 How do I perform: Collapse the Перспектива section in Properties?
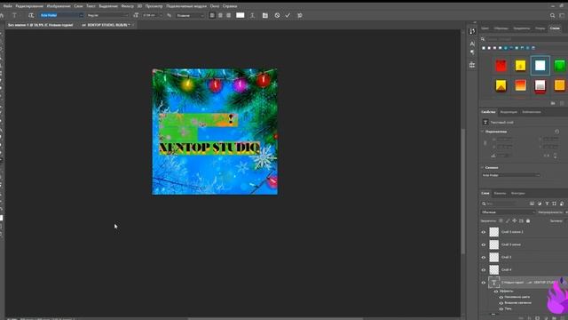tap(483, 132)
